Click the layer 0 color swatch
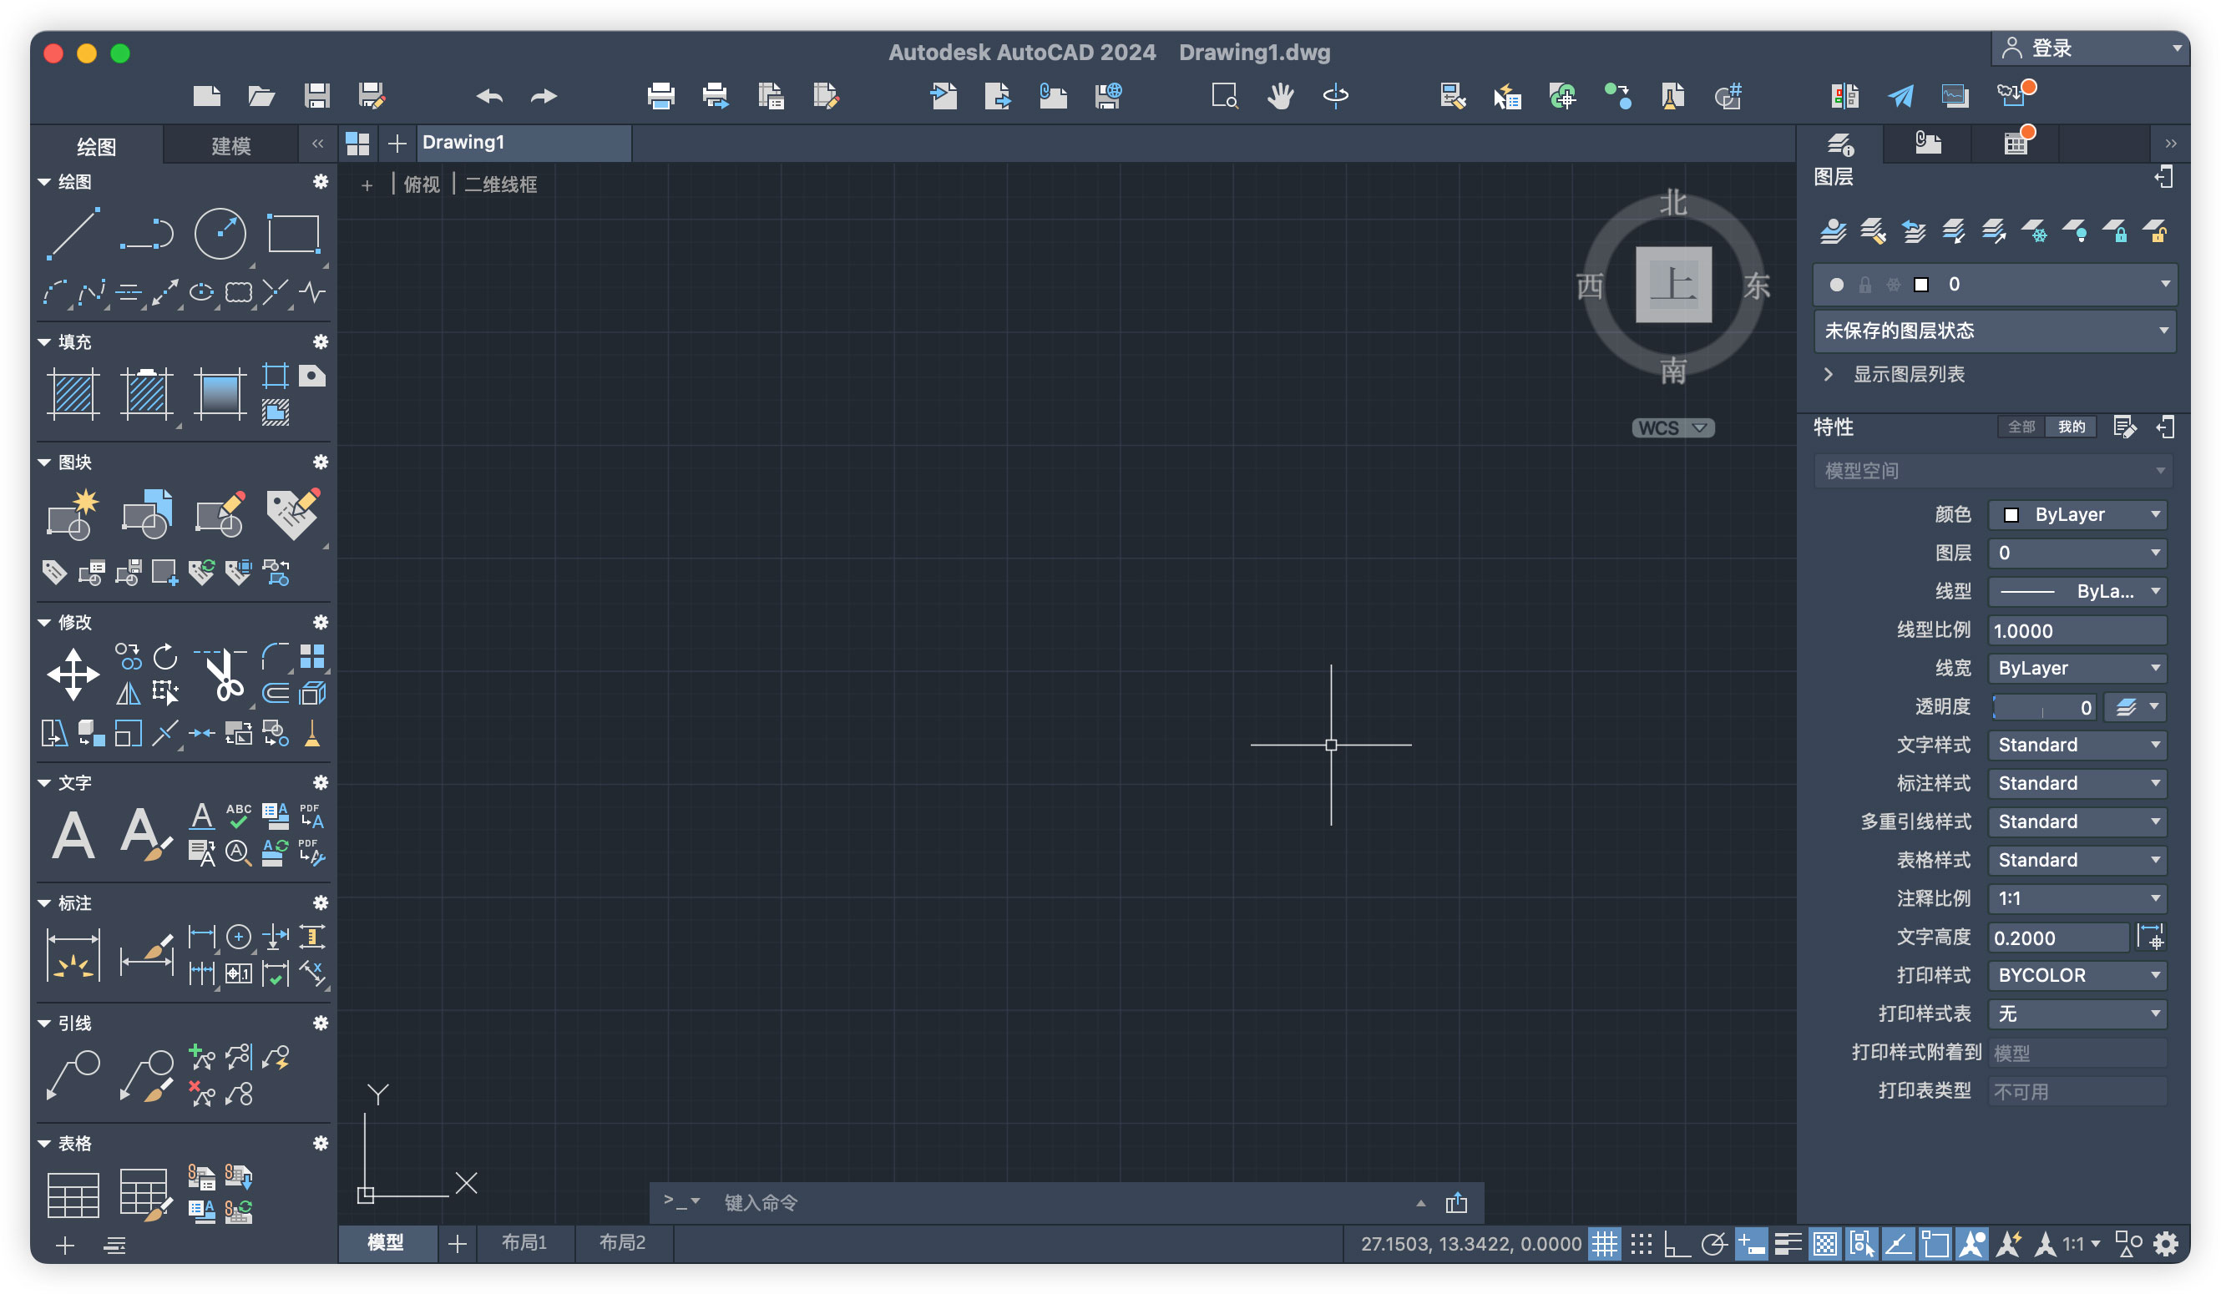The image size is (2221, 1294). click(1921, 285)
